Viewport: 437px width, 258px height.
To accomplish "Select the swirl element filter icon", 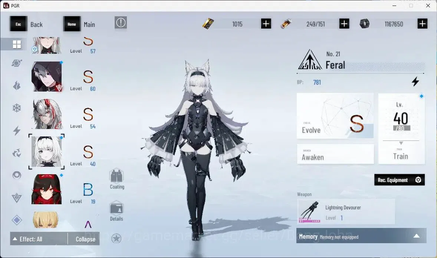I will coord(17,153).
